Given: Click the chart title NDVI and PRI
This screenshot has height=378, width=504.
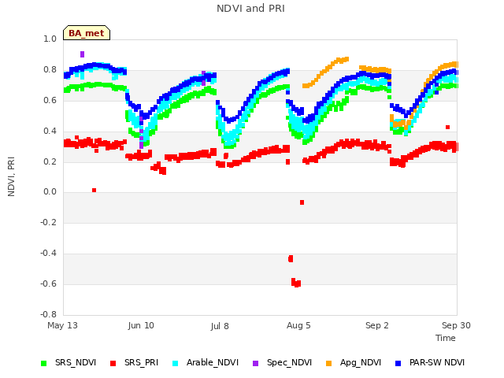Looking at the screenshot, I should coord(250,9).
